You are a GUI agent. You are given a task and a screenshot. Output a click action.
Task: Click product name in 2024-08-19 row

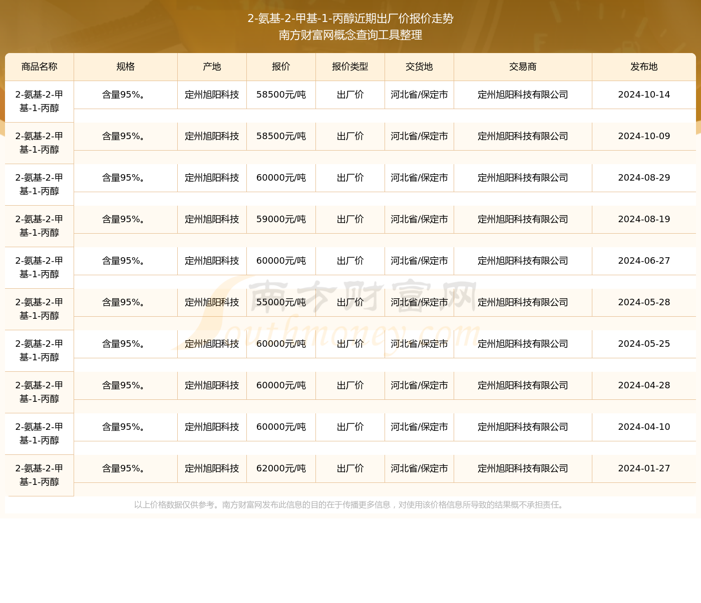pyautogui.click(x=40, y=226)
